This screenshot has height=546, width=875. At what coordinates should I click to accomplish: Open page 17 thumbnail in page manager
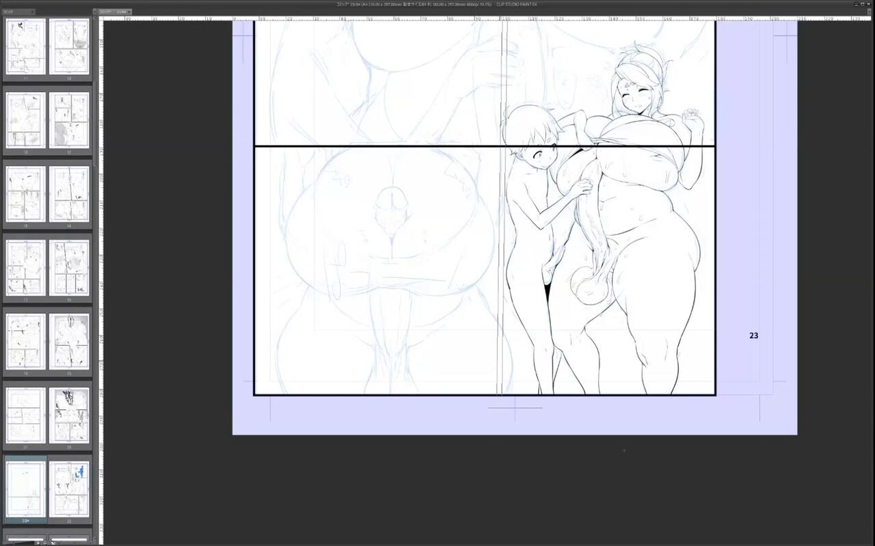click(26, 268)
